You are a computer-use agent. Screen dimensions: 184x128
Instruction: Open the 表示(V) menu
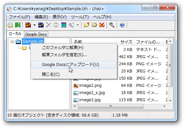60,17
